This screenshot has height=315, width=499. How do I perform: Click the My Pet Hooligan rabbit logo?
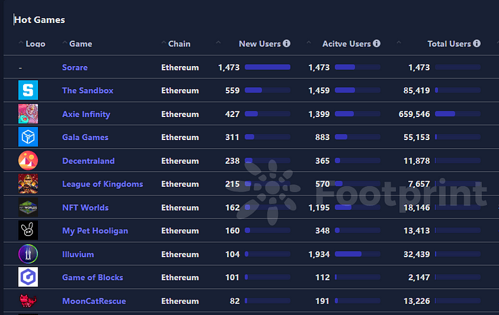(28, 230)
